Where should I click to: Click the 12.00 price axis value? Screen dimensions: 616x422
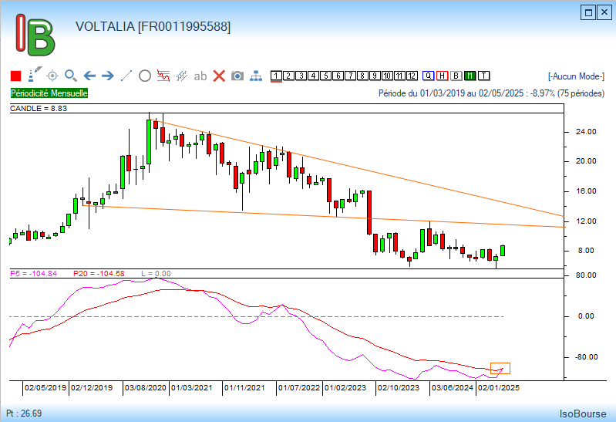(x=586, y=221)
